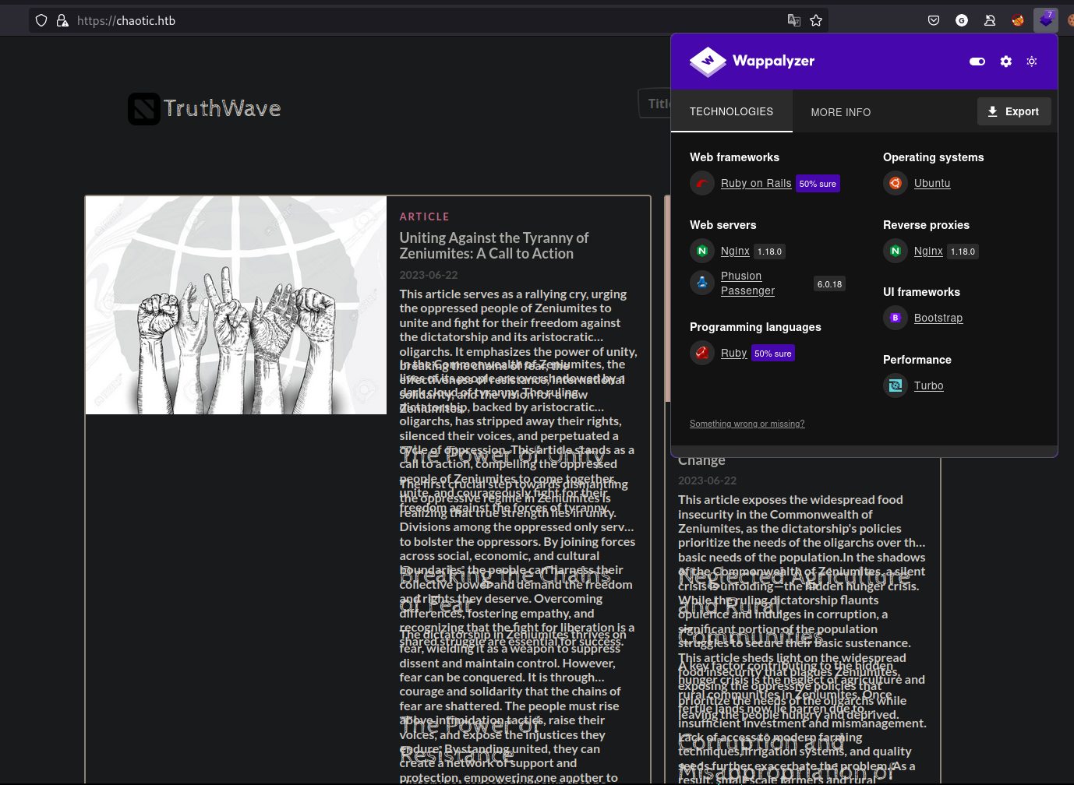Click the FoxyProxy extension icon

[1018, 20]
